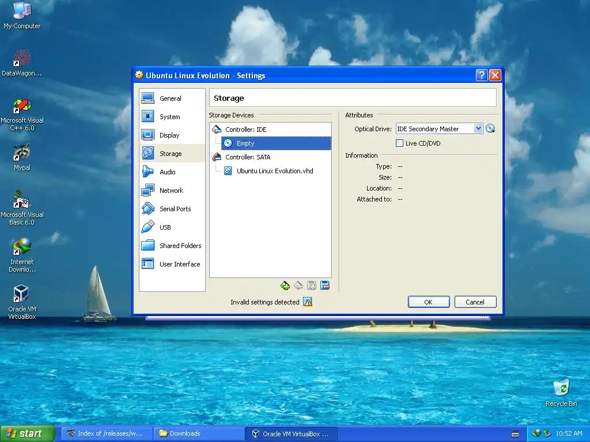Image resolution: width=590 pixels, height=442 pixels.
Task: Click the empty optical disc icon
Action: click(x=228, y=143)
